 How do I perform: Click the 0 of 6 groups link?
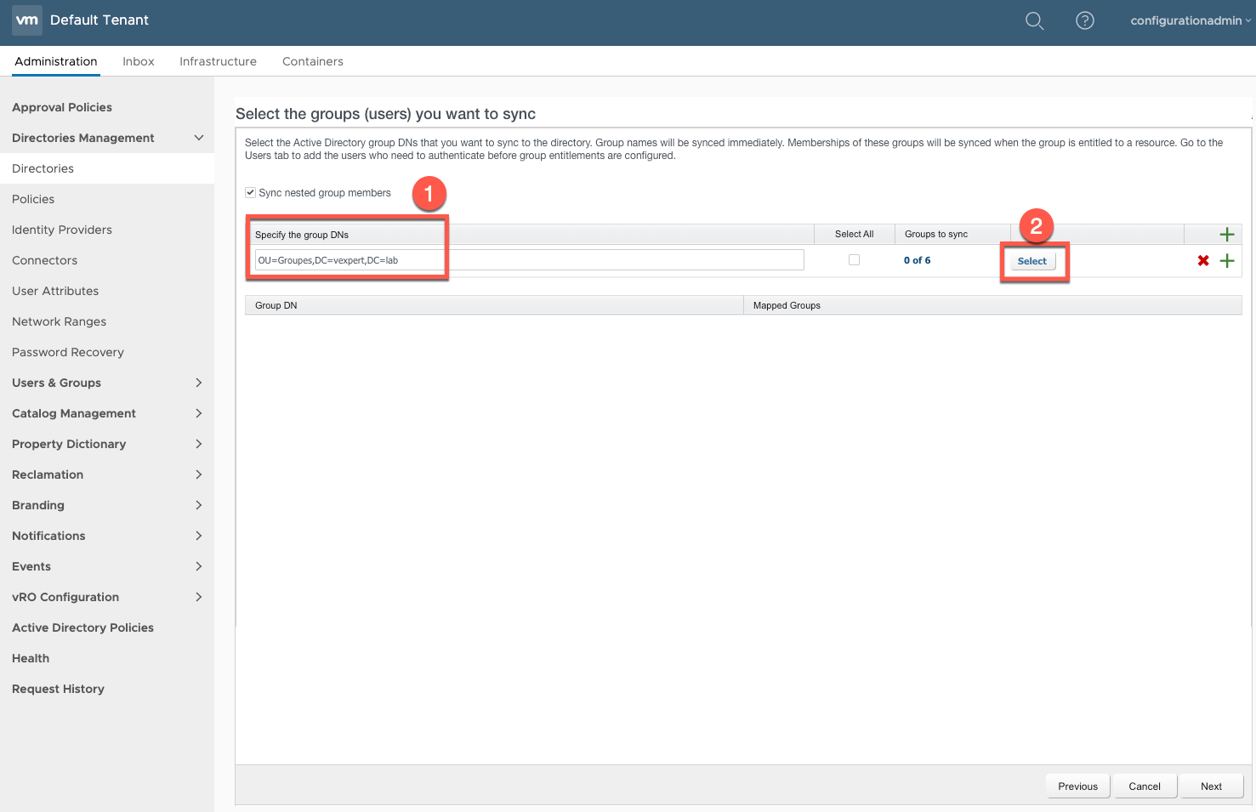tap(917, 260)
